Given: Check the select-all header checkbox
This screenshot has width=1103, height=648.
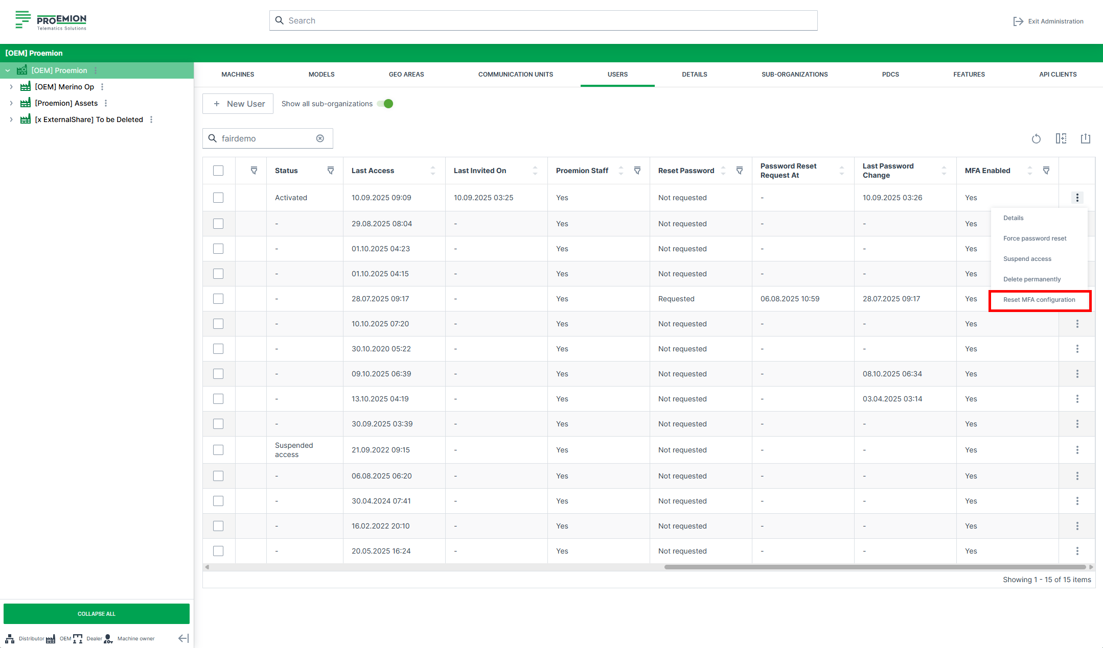Looking at the screenshot, I should pos(218,171).
